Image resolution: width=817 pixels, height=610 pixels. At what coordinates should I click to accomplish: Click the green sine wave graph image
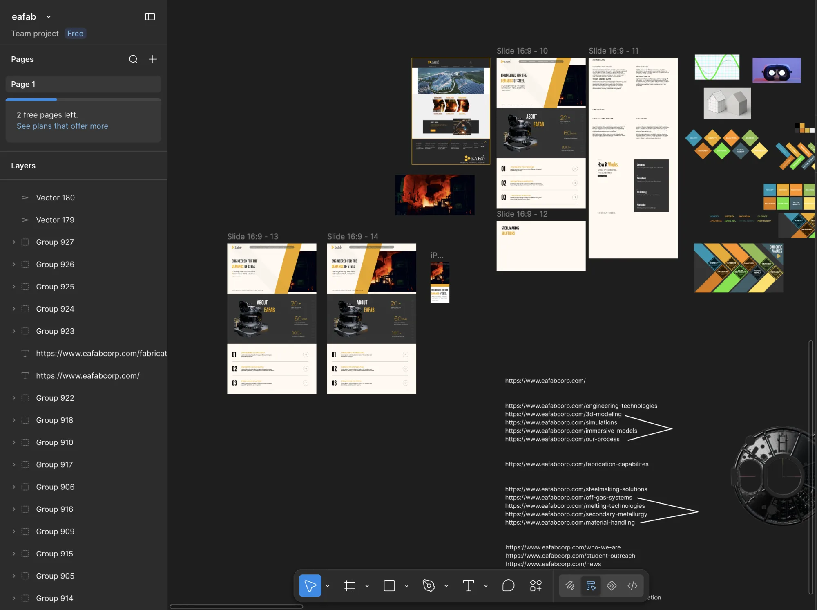[x=717, y=67]
